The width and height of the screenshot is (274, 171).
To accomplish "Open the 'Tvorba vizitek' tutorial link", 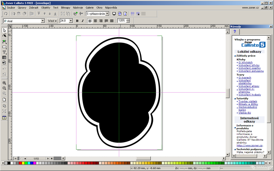I will coord(248,101).
